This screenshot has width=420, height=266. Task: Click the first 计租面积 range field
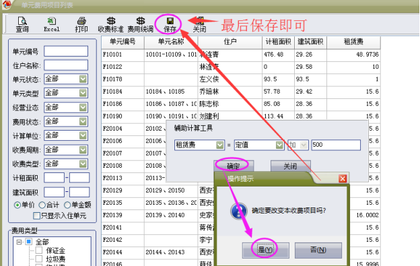tap(54, 178)
